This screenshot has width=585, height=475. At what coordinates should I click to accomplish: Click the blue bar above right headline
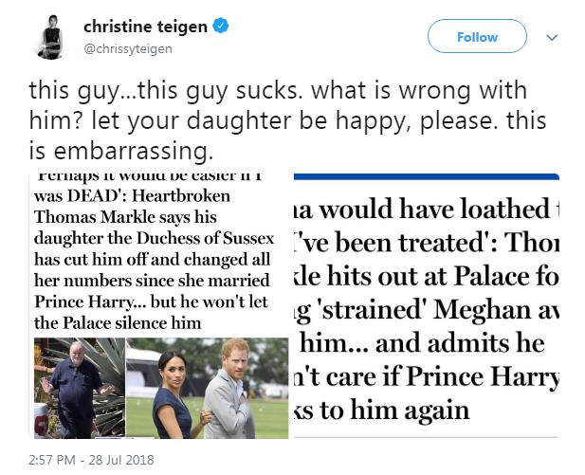click(x=427, y=176)
